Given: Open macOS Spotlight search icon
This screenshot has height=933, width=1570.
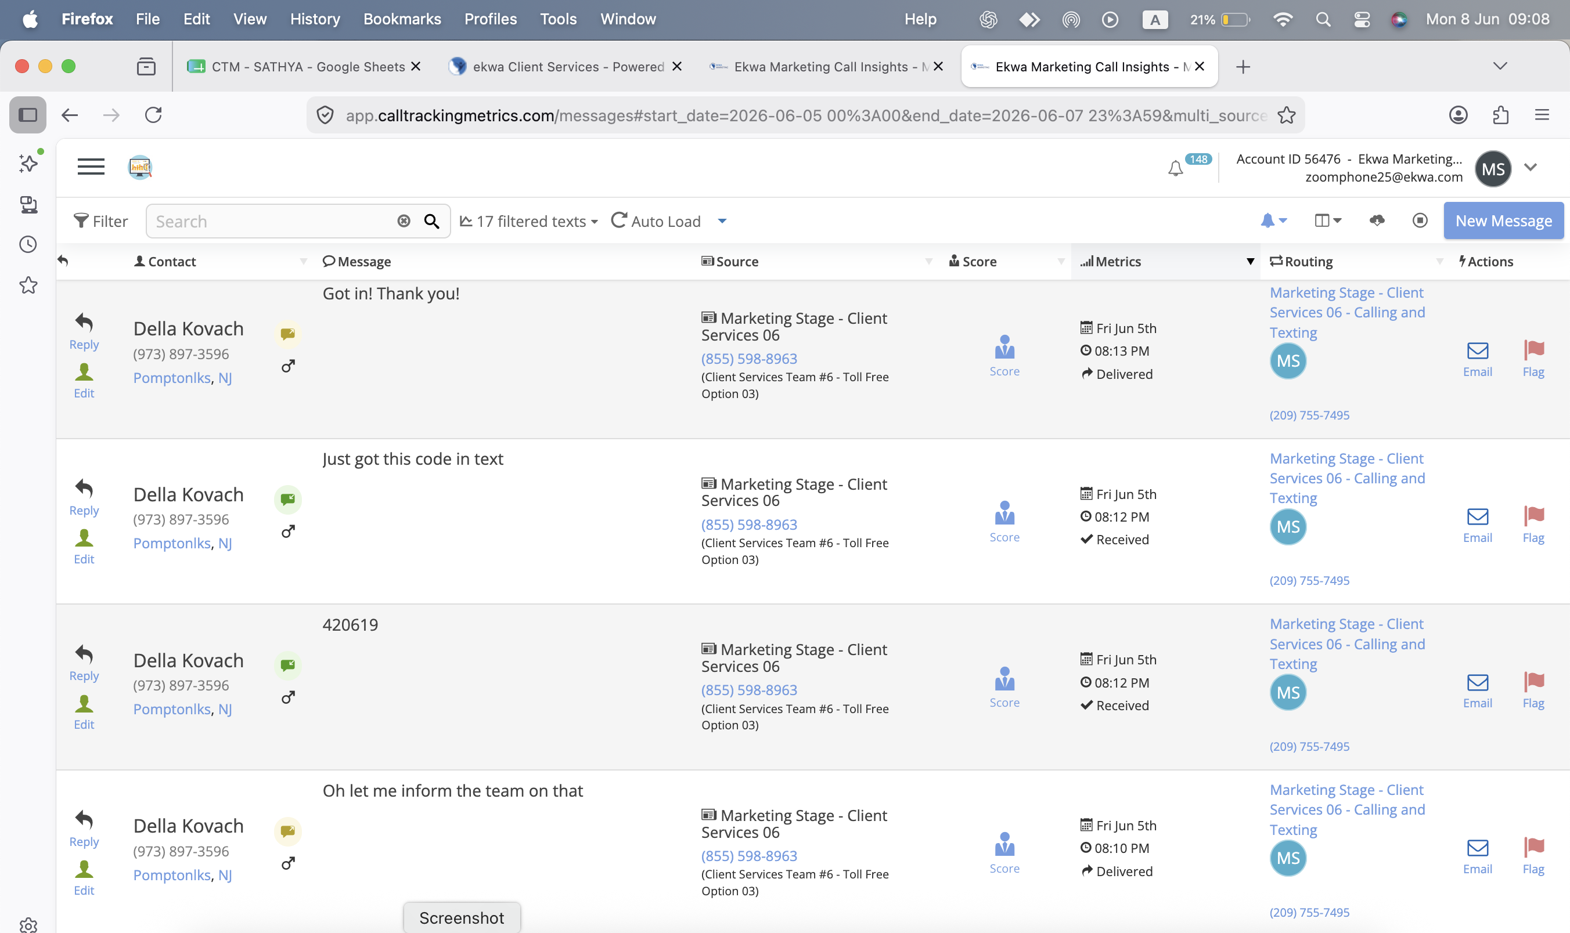Looking at the screenshot, I should click(1323, 20).
